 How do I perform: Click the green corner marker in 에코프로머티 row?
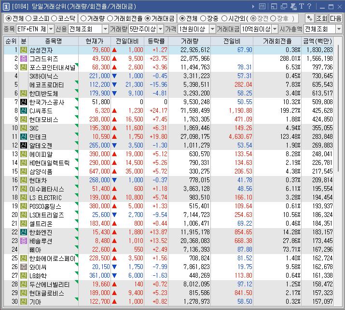point(77,82)
